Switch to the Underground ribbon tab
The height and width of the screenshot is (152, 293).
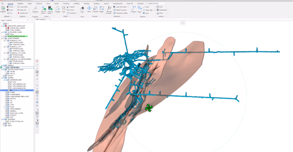[x=117, y=4]
